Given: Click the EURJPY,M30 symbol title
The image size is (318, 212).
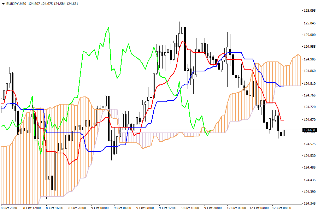Looking at the screenshot, I should [16, 3].
